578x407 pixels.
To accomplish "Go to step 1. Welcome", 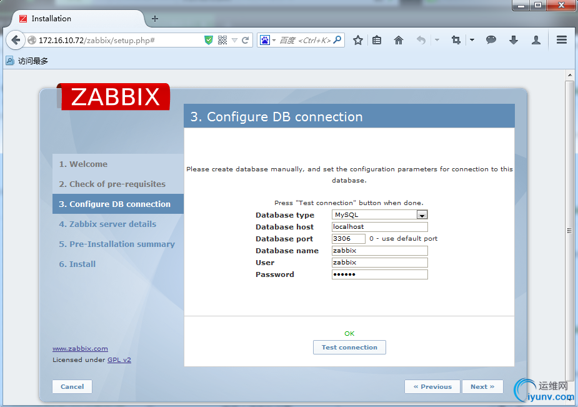I will 83,164.
